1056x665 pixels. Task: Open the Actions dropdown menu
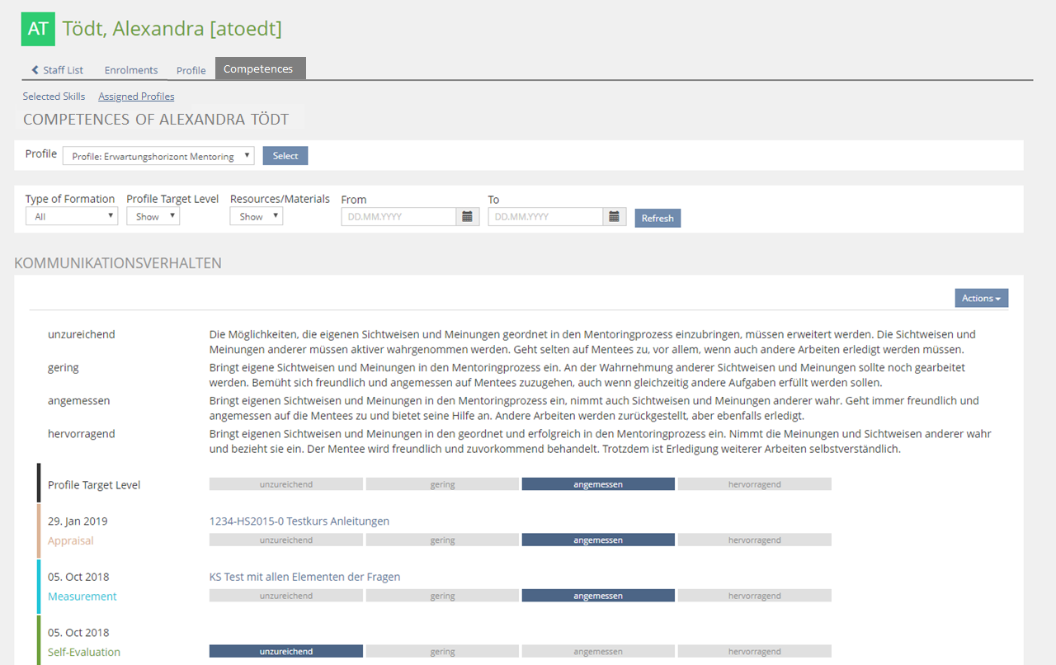982,298
